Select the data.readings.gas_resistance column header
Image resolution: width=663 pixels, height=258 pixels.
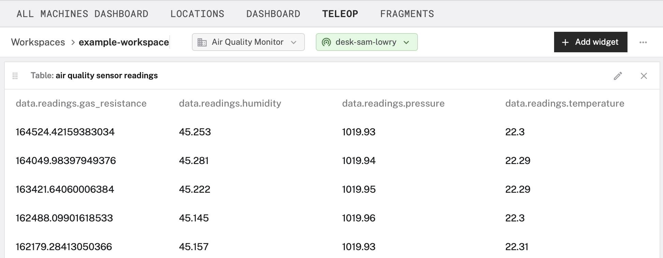point(81,103)
